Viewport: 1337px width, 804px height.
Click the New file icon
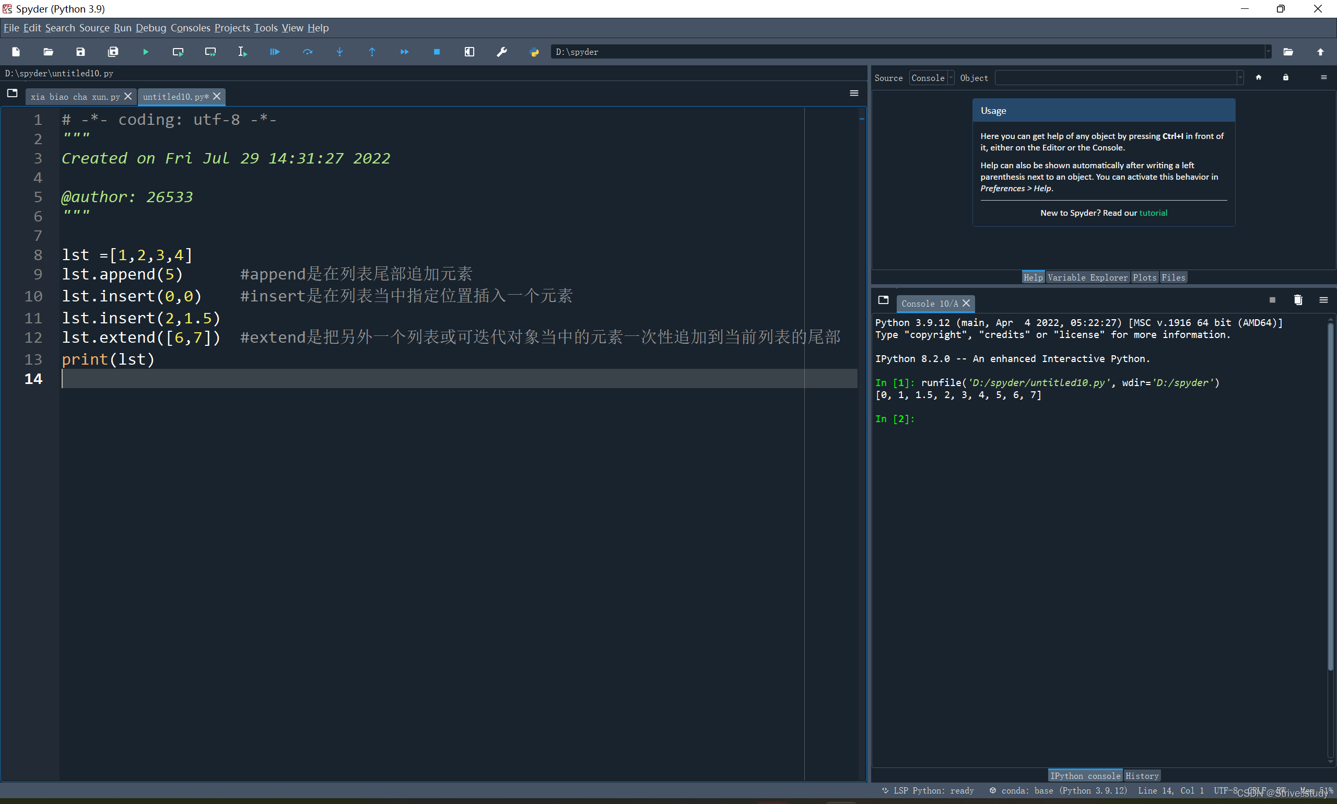[16, 52]
